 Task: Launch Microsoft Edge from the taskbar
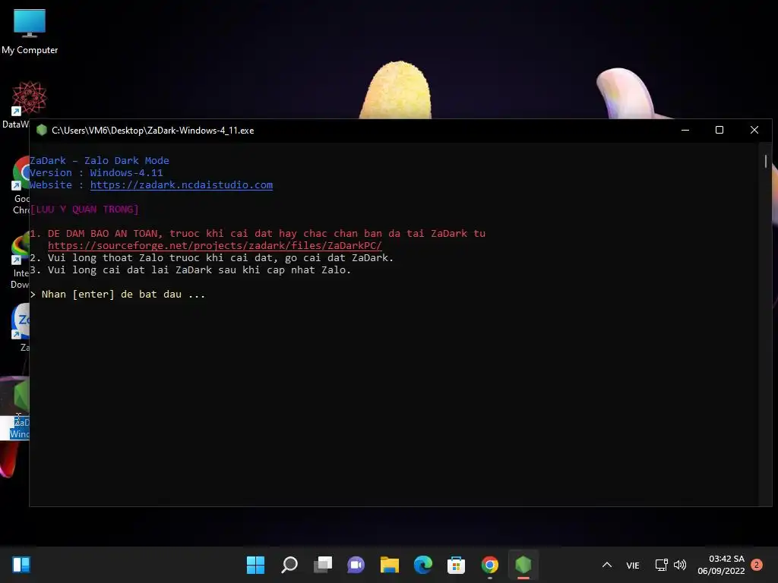[x=422, y=565]
